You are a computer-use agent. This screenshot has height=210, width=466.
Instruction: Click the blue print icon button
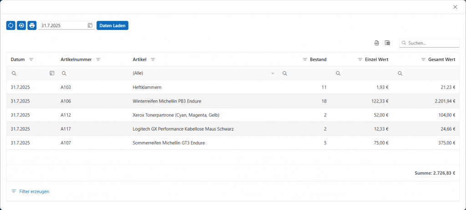(32, 25)
